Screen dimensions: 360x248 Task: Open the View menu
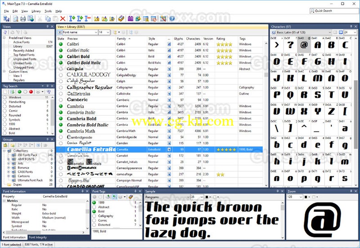(x=25, y=11)
